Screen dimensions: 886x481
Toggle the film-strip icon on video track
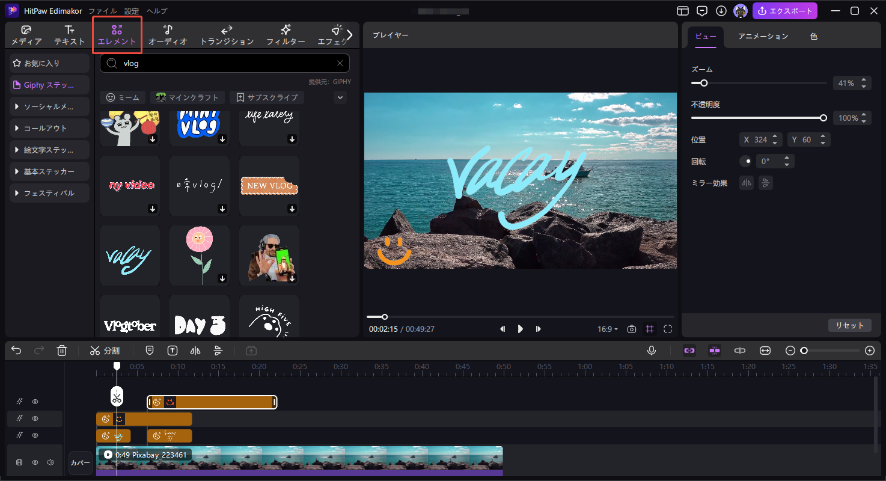tap(19, 462)
